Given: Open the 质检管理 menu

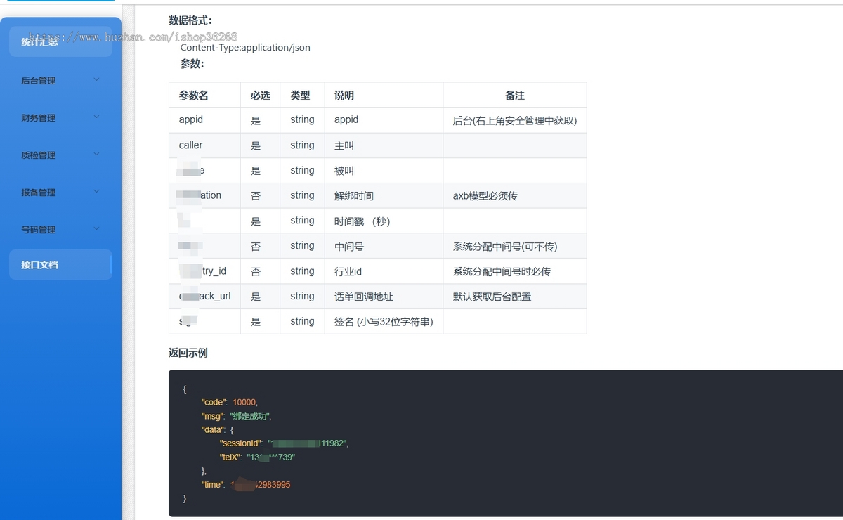Looking at the screenshot, I should pos(60,155).
